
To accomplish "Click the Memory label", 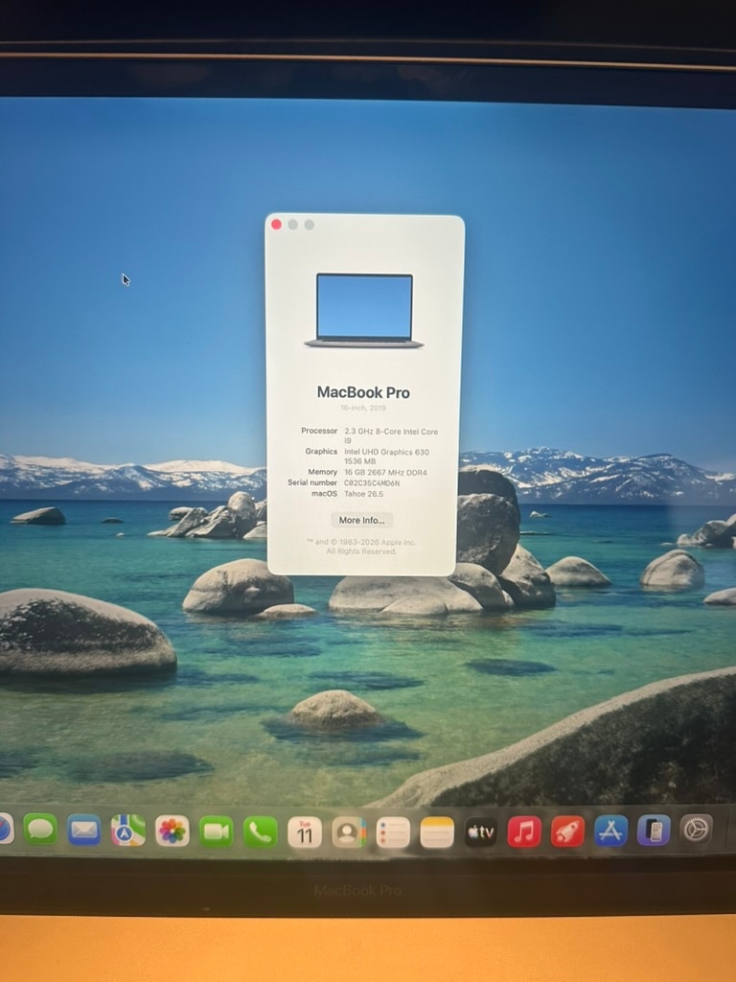I will (322, 472).
